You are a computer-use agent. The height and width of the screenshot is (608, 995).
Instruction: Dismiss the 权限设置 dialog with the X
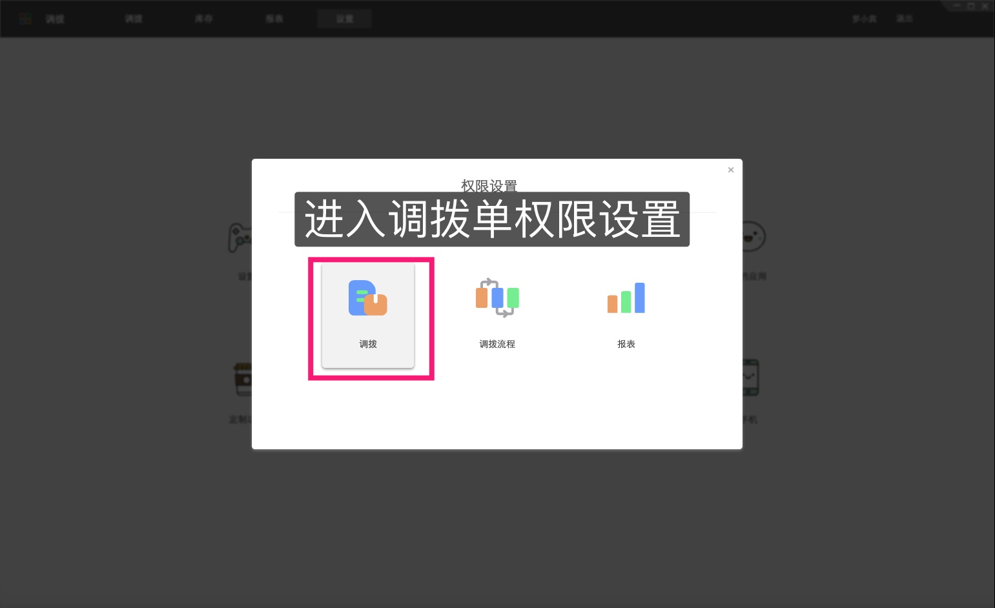(x=730, y=170)
